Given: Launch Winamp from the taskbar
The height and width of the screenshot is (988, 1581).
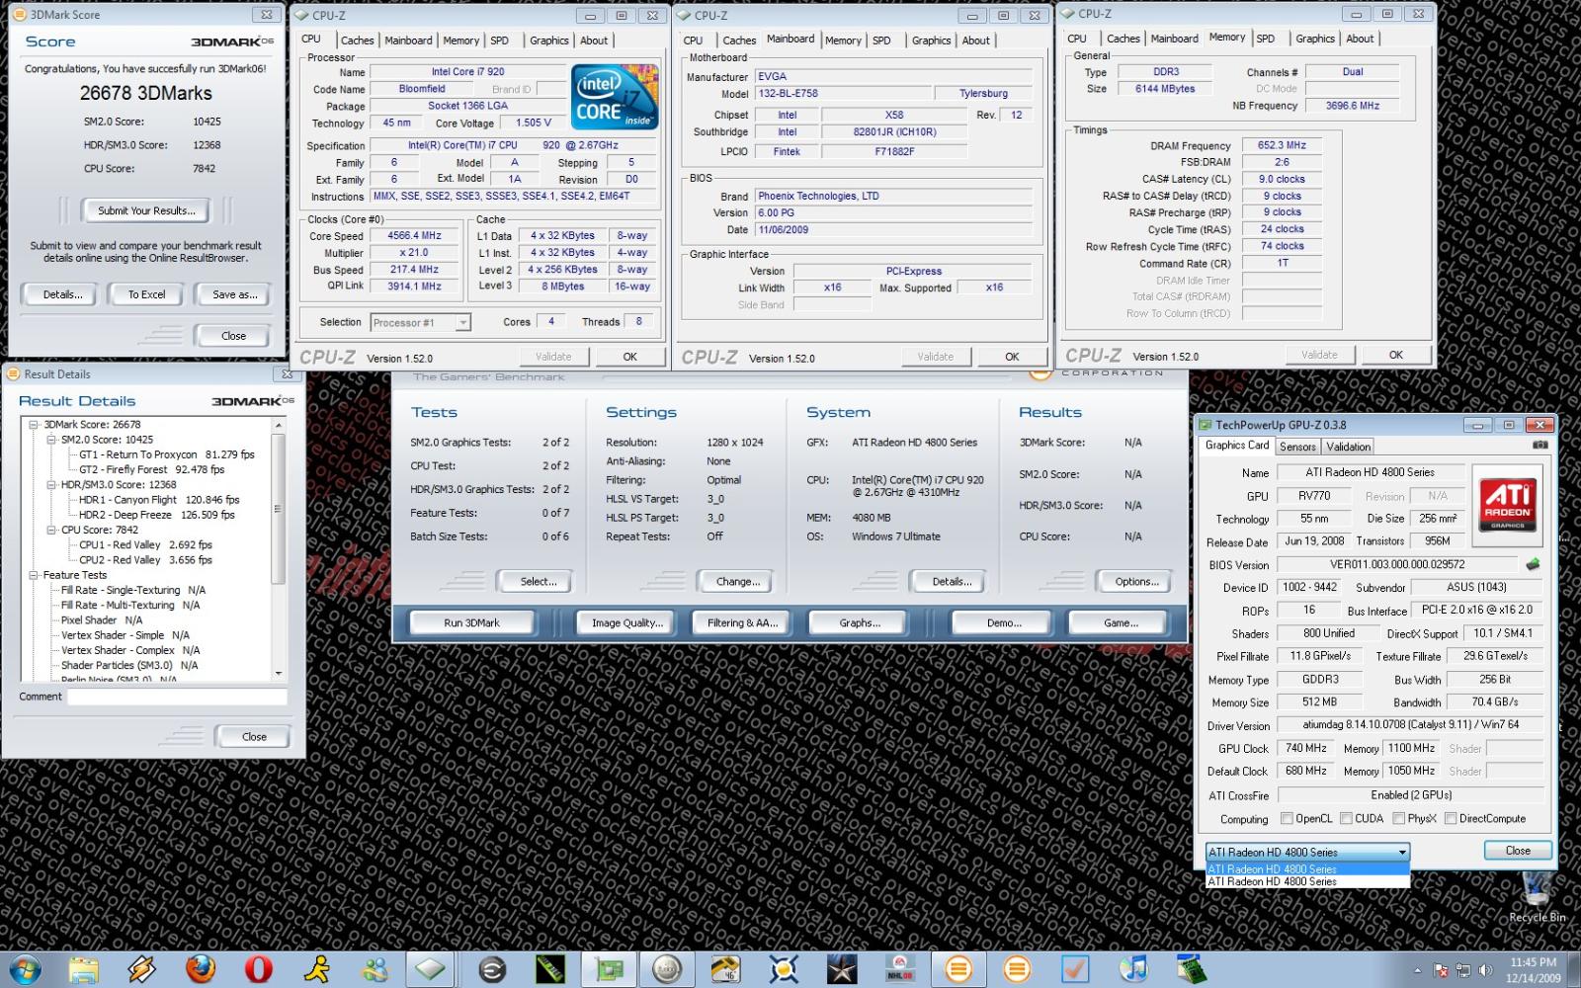Looking at the screenshot, I should (x=142, y=969).
